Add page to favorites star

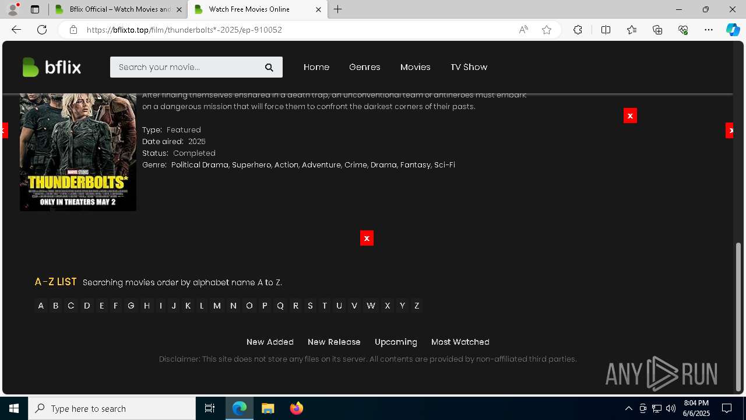pyautogui.click(x=547, y=30)
